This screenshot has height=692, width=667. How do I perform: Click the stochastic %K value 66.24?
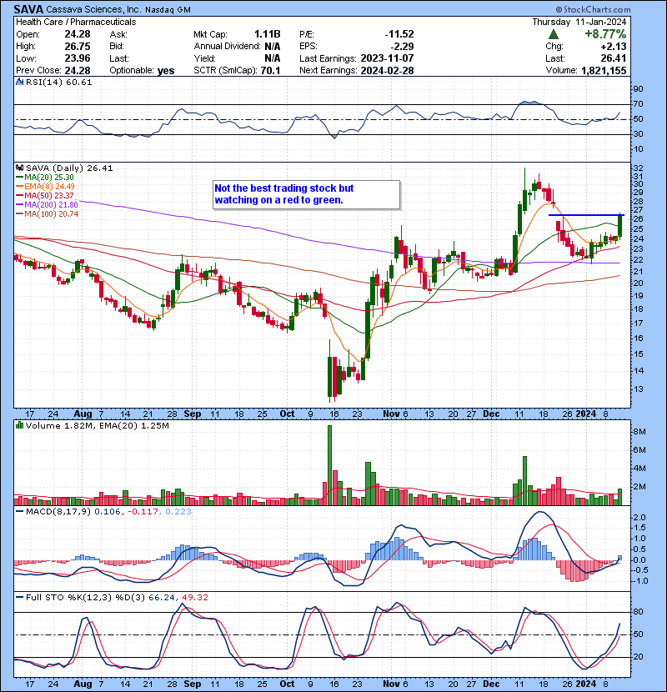[x=161, y=598]
